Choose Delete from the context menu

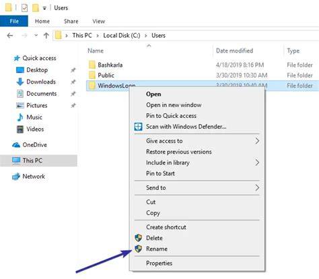point(154,238)
